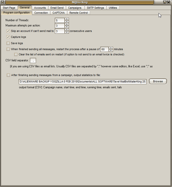
Task: Decrease consecutive users count down arrow
Action: [67, 32]
